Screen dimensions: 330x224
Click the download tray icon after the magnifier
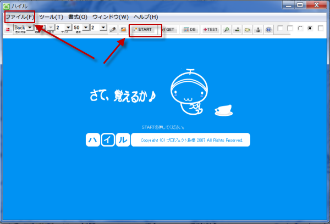click(x=237, y=29)
